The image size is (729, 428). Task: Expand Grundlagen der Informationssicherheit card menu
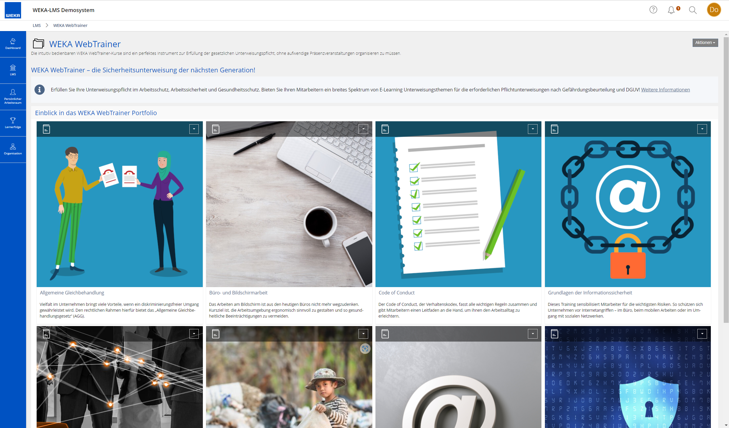pos(702,129)
